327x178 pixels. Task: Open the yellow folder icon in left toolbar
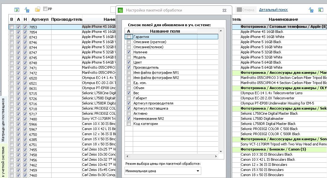(37, 9)
